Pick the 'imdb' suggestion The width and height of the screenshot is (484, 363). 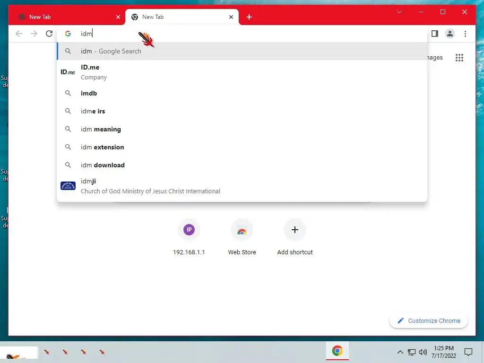pyautogui.click(x=242, y=93)
